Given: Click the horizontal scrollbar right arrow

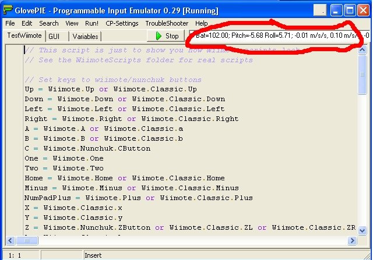Looking at the screenshot, I should pyautogui.click(x=352, y=241).
